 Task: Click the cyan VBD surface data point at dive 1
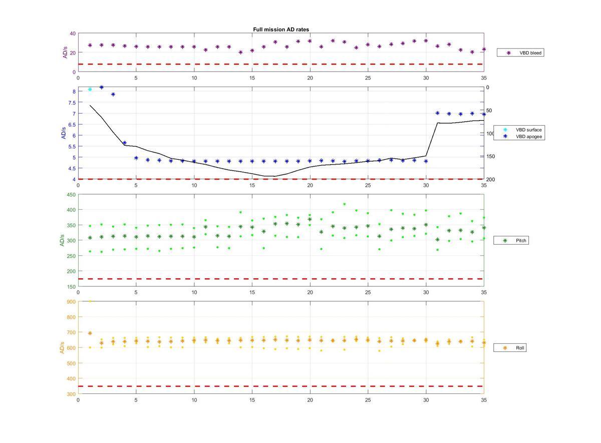pos(90,90)
